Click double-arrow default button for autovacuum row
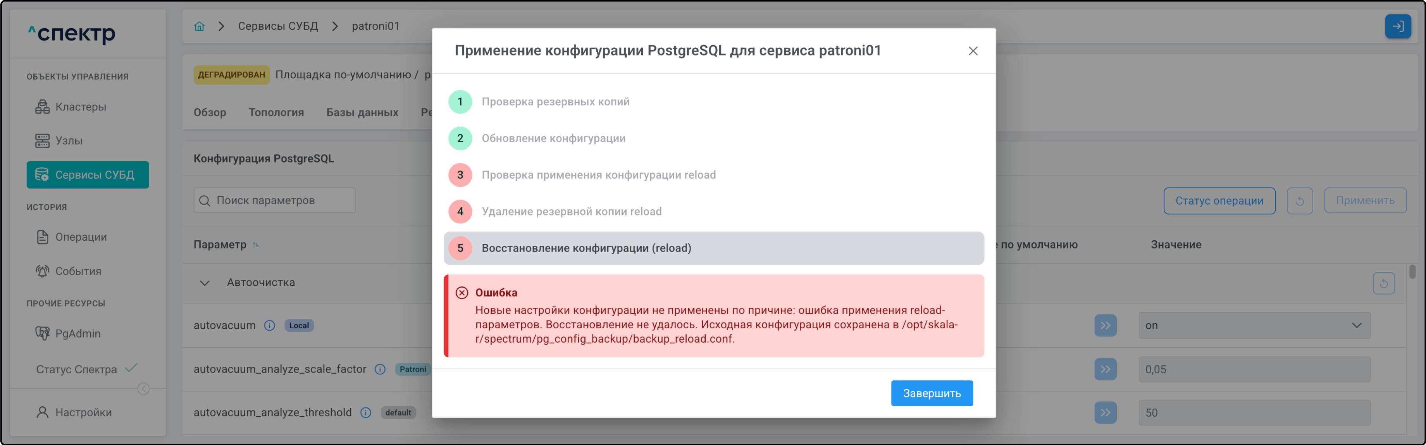This screenshot has height=445, width=1426. (1105, 326)
